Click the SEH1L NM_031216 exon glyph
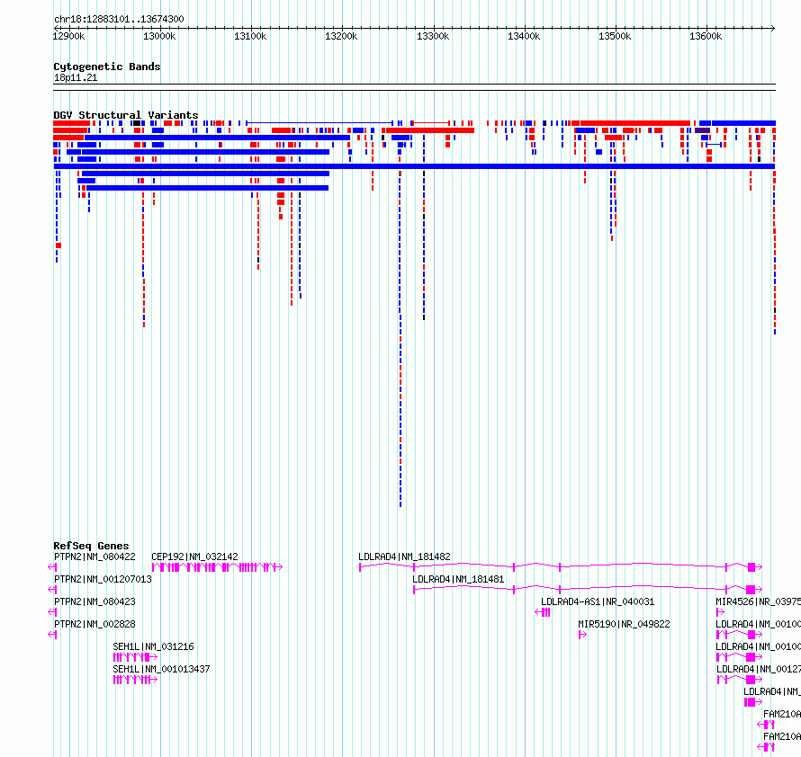Screen dimensions: 801x757 pos(135,657)
